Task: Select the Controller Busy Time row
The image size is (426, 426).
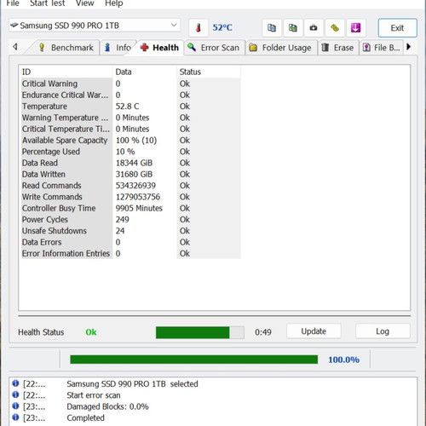Action: [130, 208]
